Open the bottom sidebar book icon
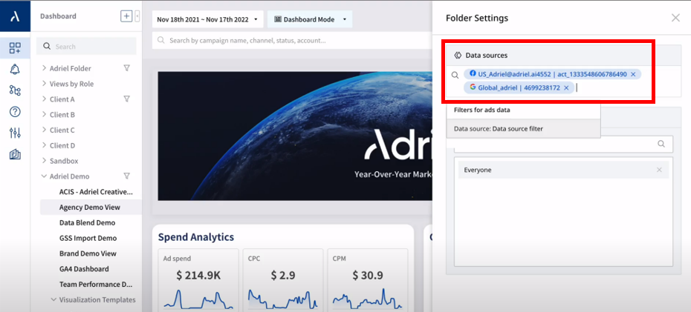The image size is (691, 312). pyautogui.click(x=15, y=154)
